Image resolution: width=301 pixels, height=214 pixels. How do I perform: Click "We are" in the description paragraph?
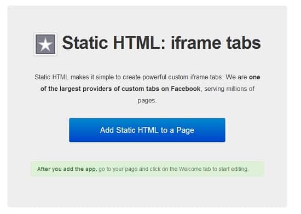(236, 77)
